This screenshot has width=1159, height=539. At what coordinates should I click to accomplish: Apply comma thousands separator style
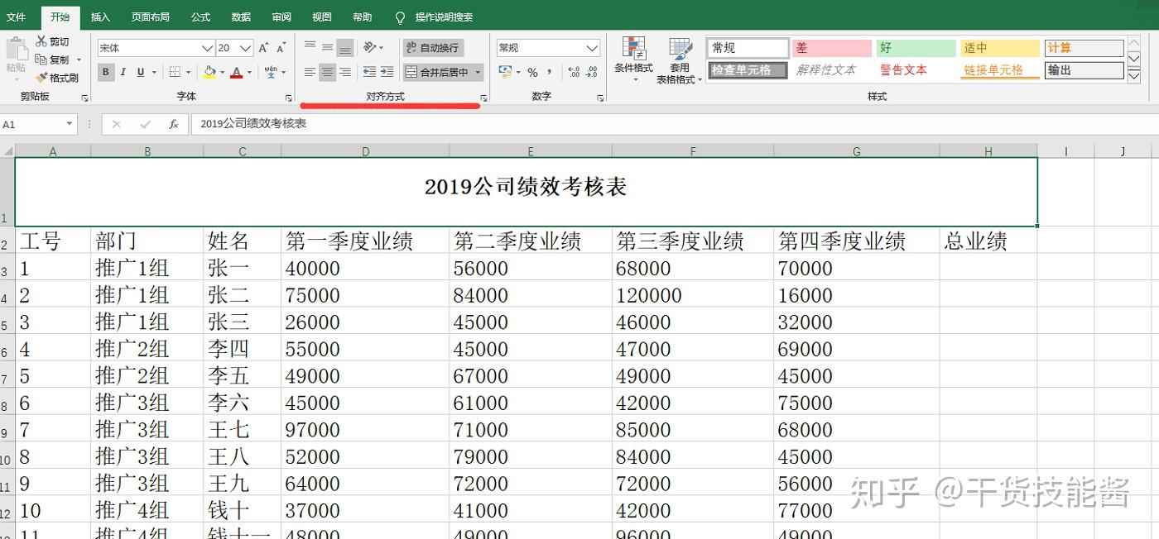(549, 72)
